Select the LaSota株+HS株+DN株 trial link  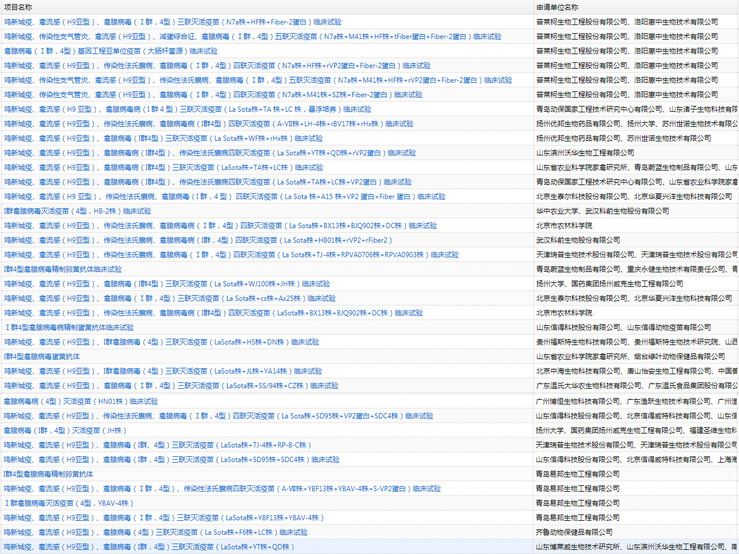pyautogui.click(x=161, y=342)
